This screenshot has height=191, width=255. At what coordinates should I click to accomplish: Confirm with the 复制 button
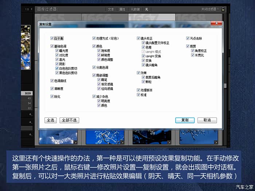coord(185,120)
